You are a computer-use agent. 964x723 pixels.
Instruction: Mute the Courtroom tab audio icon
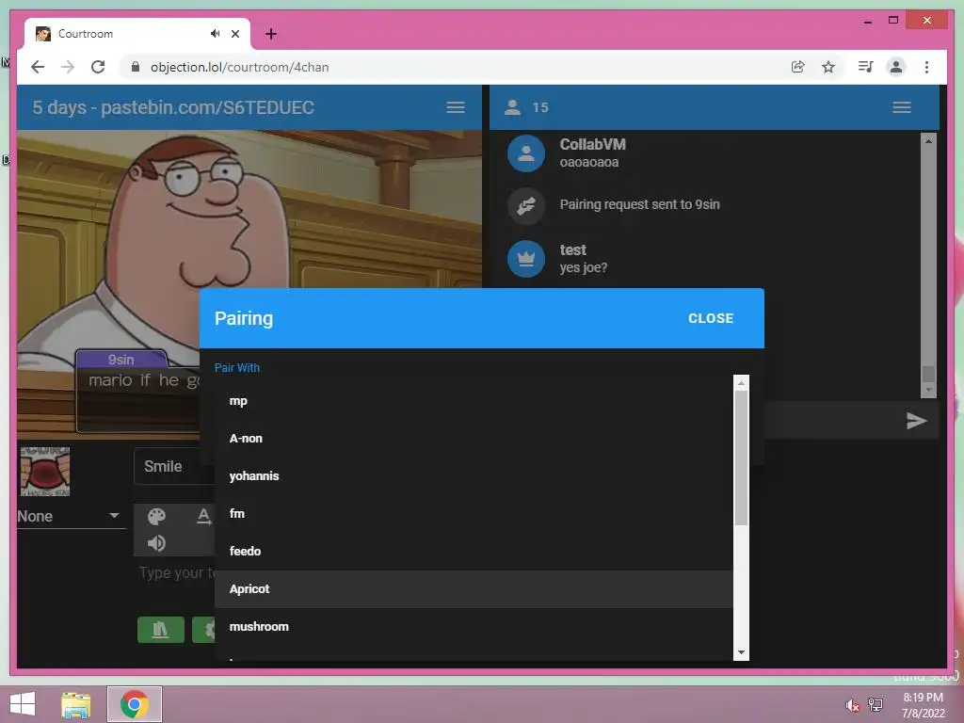(215, 34)
